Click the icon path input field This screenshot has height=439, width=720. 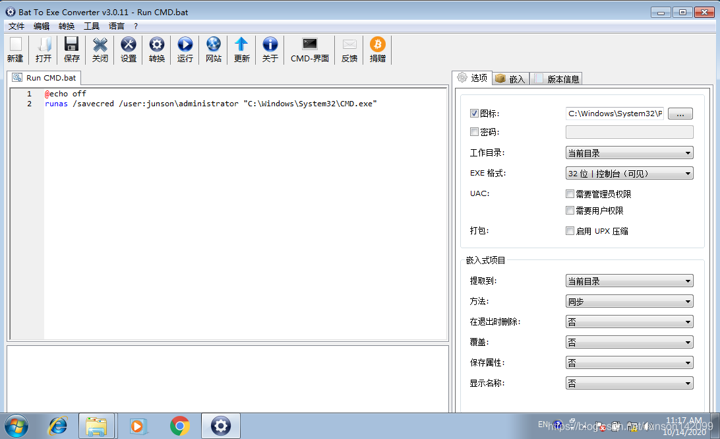[615, 114]
